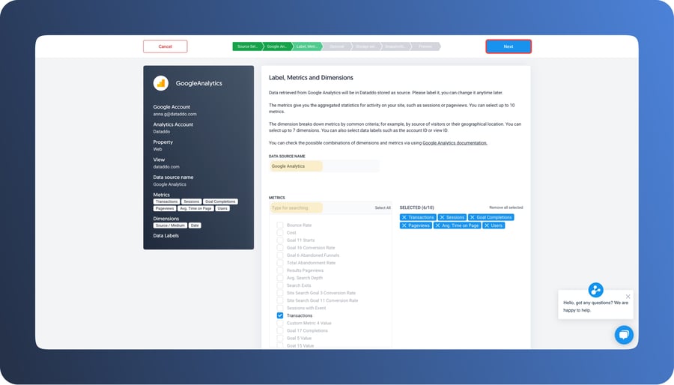
Task: Click the Google Analytics logo in sidebar
Action: (161, 83)
